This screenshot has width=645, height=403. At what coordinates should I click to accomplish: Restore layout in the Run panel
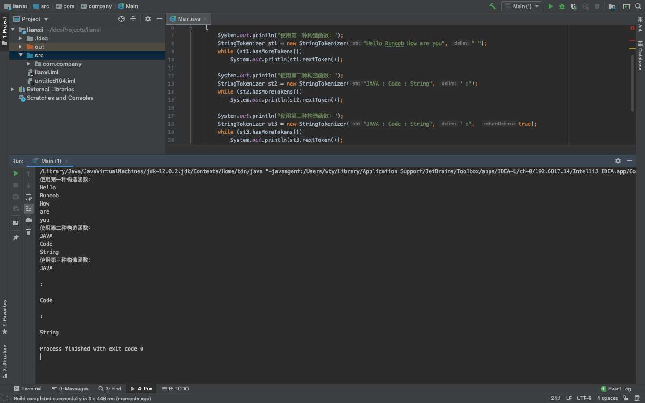(16, 223)
